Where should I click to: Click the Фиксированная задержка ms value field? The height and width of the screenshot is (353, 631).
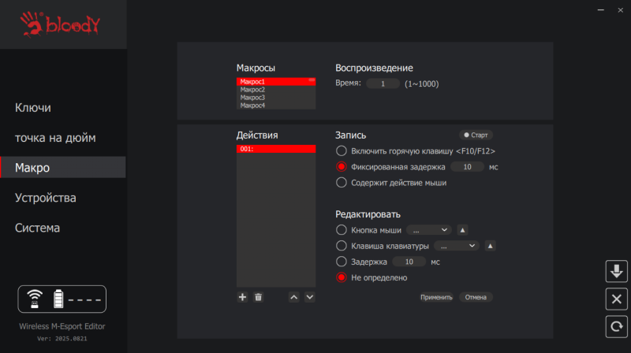point(468,167)
